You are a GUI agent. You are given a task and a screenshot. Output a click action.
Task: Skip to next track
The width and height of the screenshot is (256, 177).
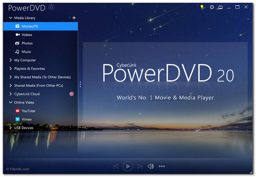coord(140,166)
